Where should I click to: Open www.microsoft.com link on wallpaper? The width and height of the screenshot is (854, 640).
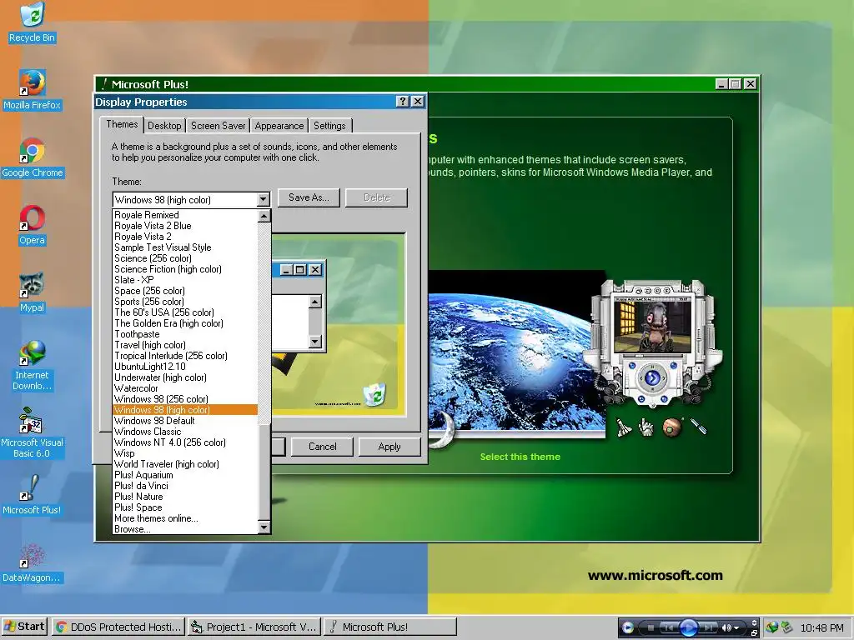click(656, 575)
